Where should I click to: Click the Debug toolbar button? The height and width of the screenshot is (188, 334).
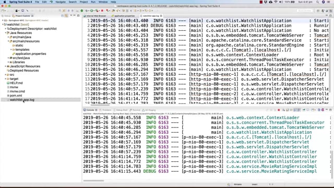87,10
